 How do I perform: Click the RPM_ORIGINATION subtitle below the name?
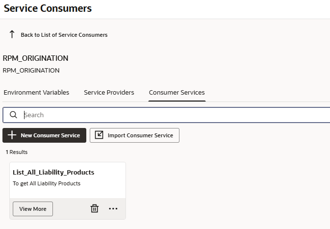[31, 70]
